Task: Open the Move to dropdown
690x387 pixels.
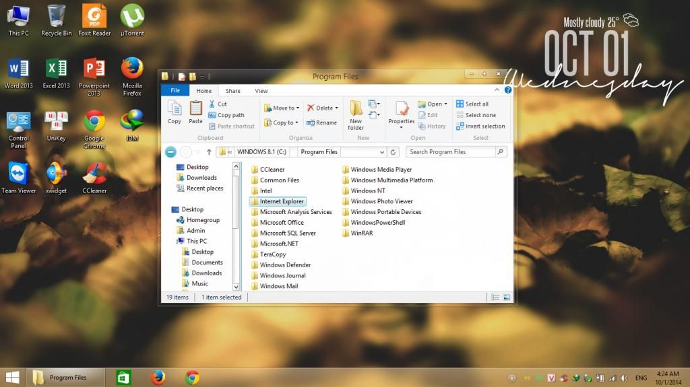Action: (281, 108)
